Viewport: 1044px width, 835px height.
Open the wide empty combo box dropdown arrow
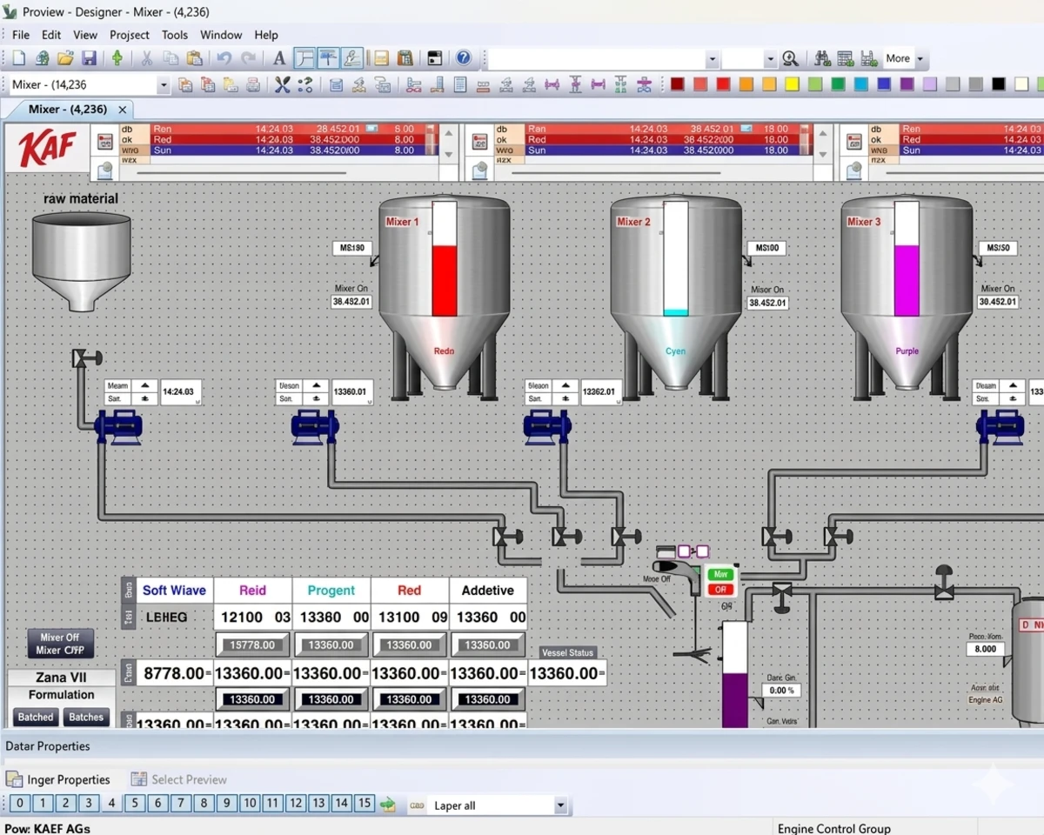click(713, 58)
